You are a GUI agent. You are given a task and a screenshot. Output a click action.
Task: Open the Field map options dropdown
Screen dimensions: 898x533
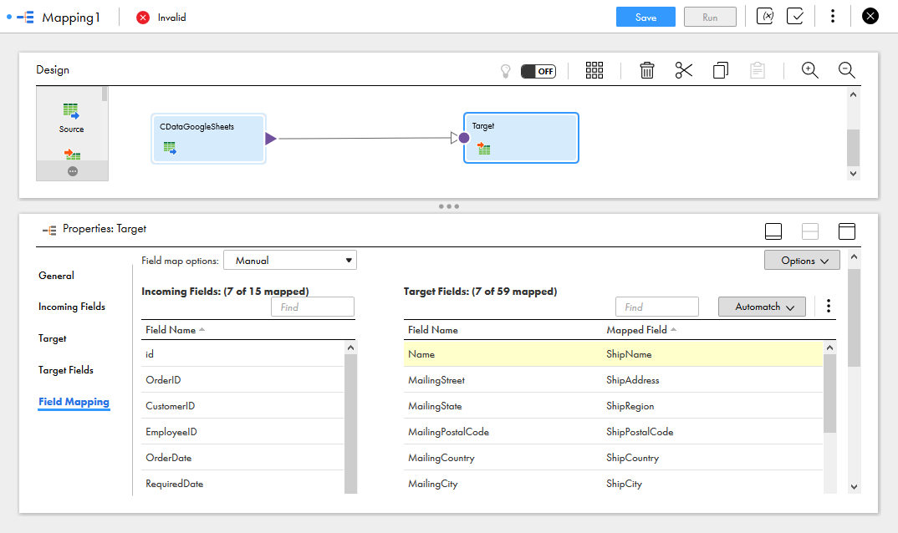[289, 261]
